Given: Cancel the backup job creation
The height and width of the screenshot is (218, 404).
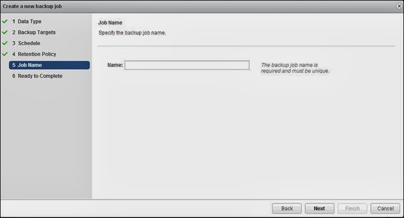Looking at the screenshot, I should point(385,208).
